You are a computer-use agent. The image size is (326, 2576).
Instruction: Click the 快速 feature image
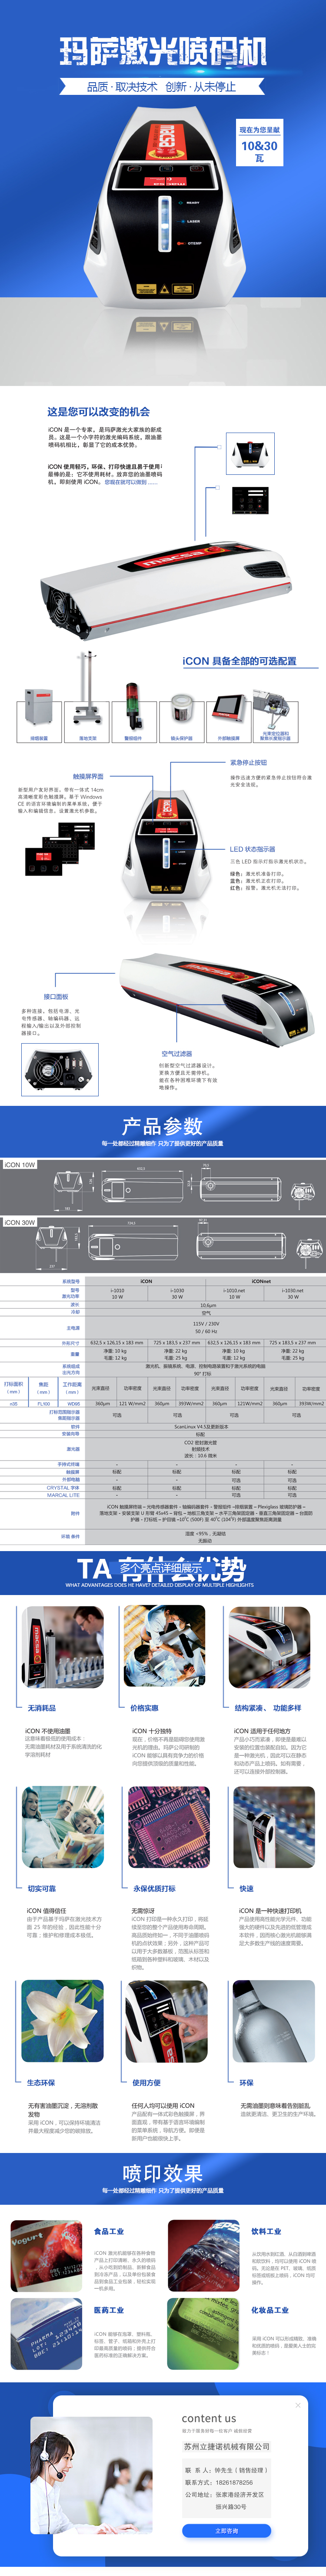[273, 1826]
